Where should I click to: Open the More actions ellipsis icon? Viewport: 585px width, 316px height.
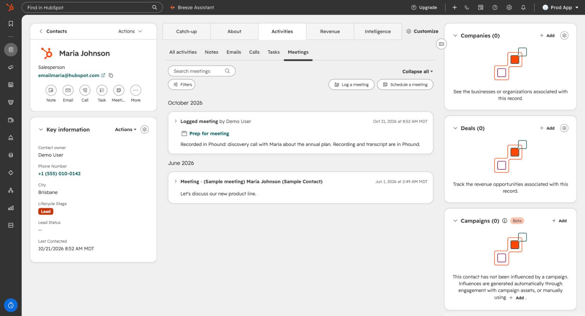(136, 90)
